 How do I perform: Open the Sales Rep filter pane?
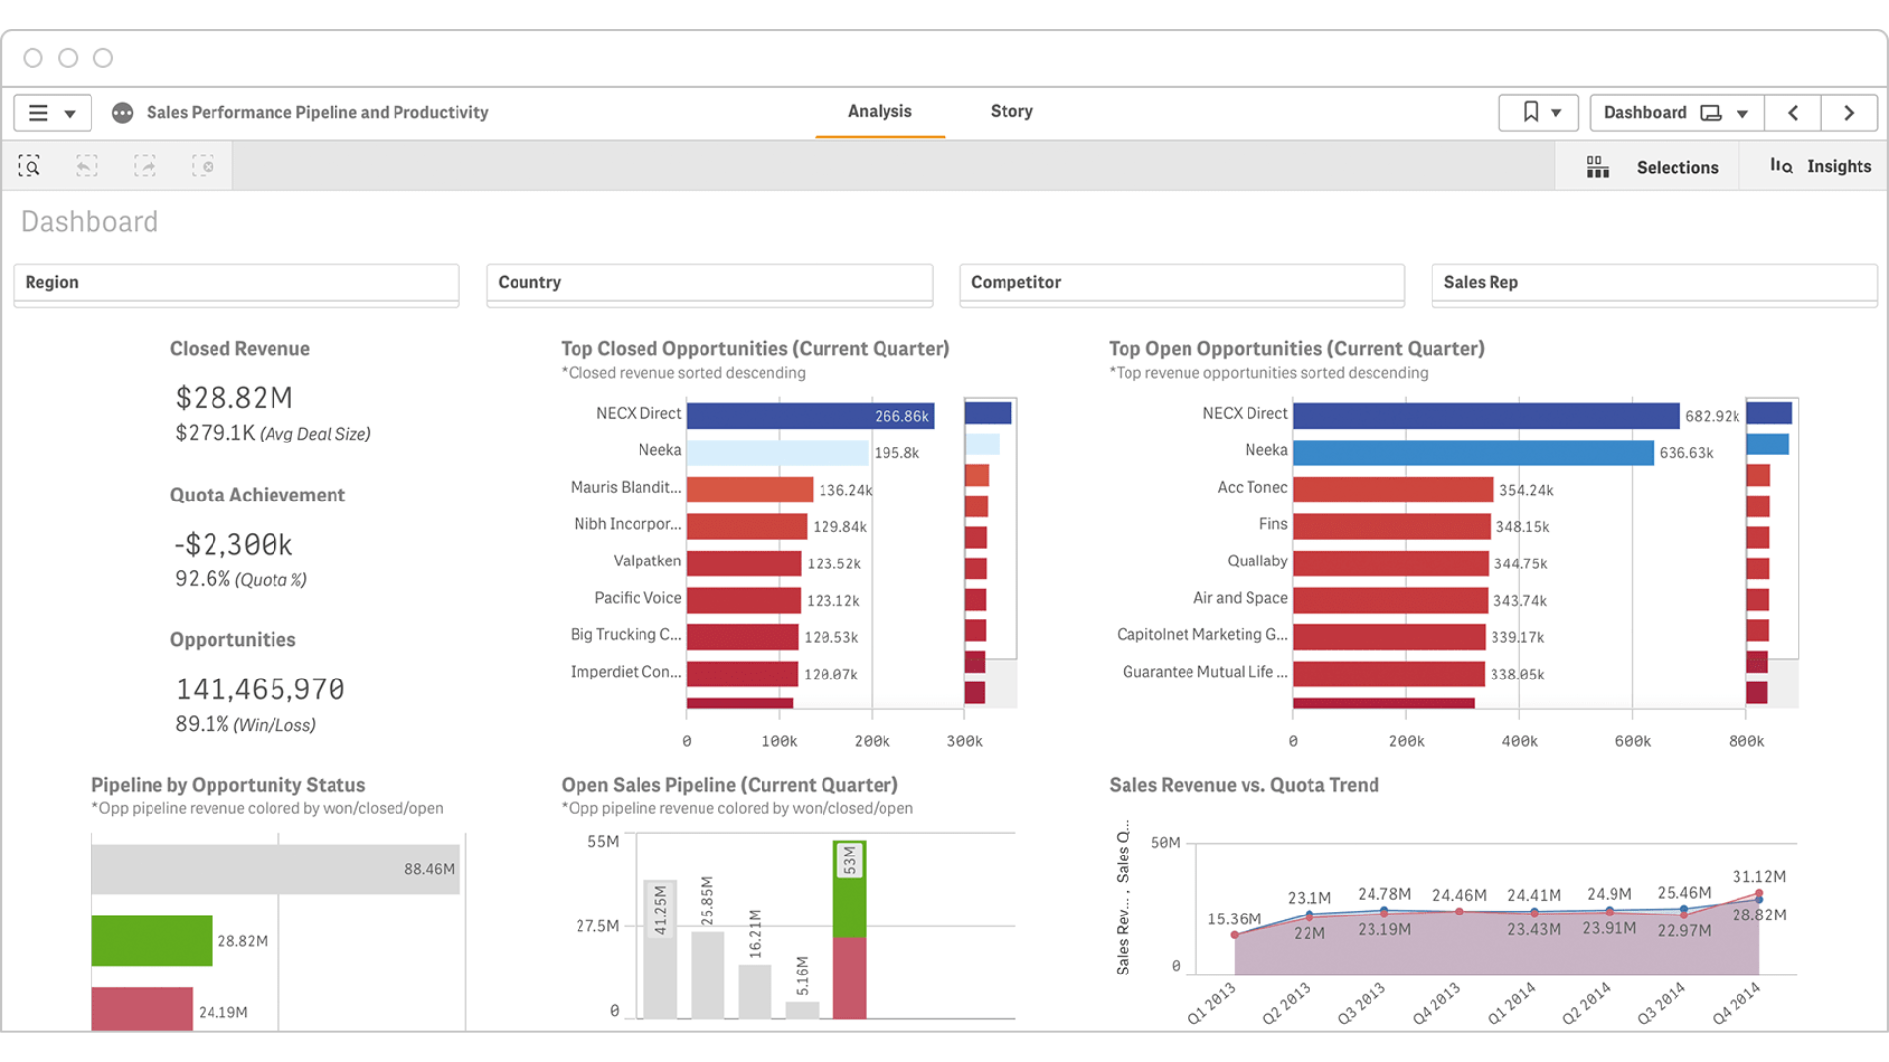coord(1654,283)
